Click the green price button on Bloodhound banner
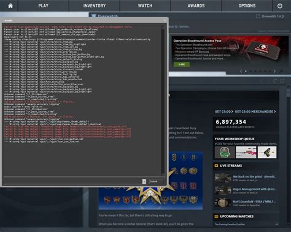This screenshot has width=291, height=232. pyautogui.click(x=182, y=64)
